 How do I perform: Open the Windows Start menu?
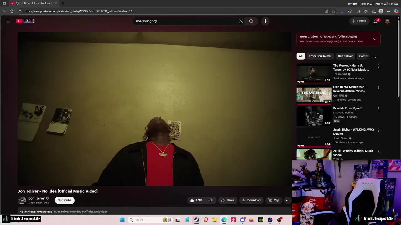pyautogui.click(x=122, y=220)
